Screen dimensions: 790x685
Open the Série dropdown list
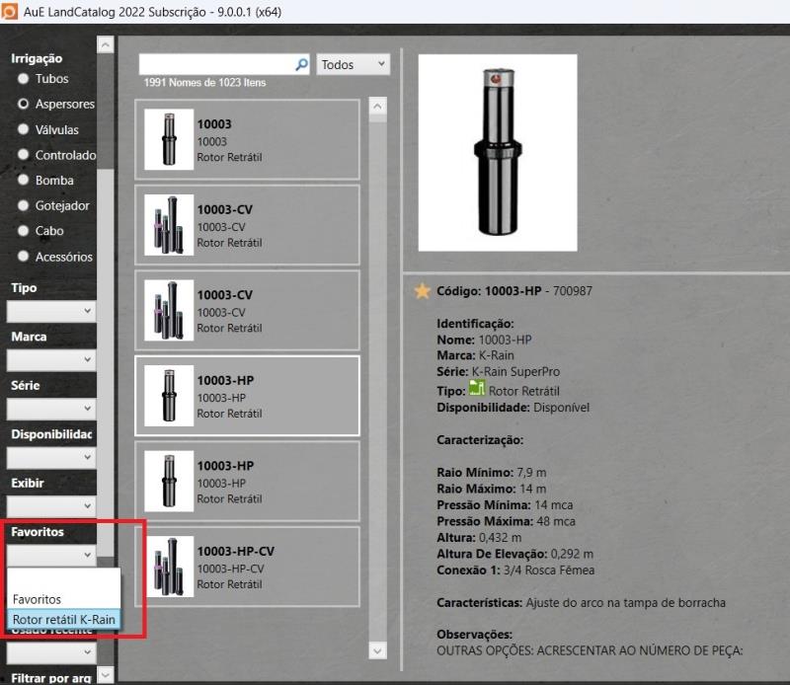(x=51, y=409)
